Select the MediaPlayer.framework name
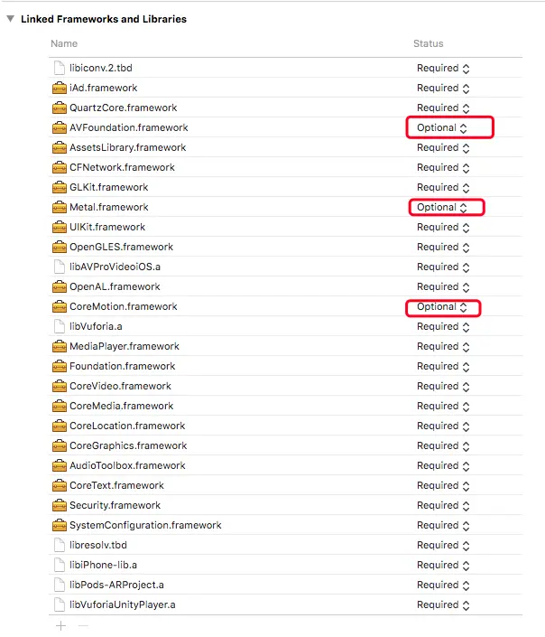 pyautogui.click(x=125, y=347)
